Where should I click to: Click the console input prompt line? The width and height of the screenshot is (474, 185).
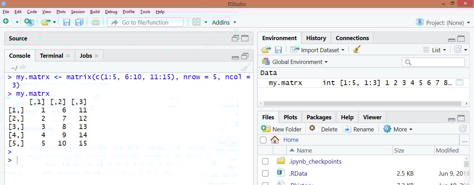coord(128,160)
